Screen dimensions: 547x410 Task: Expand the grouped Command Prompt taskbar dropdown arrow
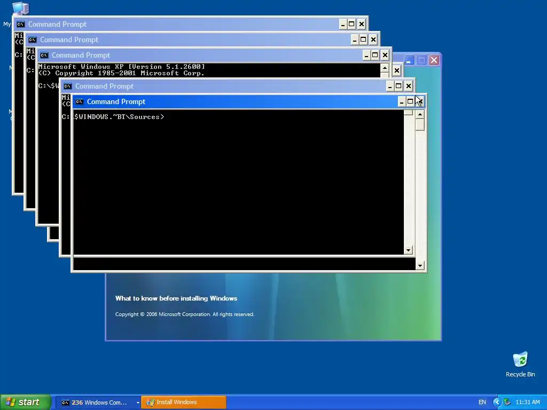click(138, 403)
